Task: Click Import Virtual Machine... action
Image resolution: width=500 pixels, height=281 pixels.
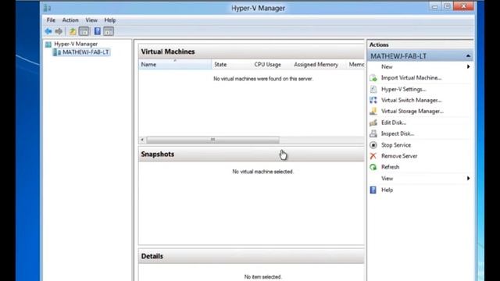Action: click(x=412, y=78)
